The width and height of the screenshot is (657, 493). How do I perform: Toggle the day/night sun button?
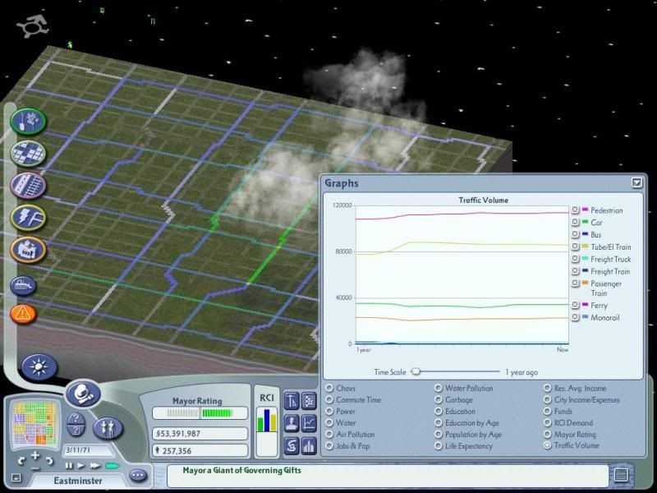[39, 366]
